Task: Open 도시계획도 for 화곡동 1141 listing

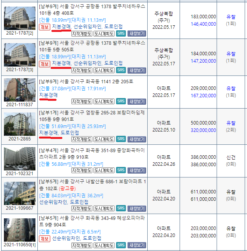Action: pos(104,102)
